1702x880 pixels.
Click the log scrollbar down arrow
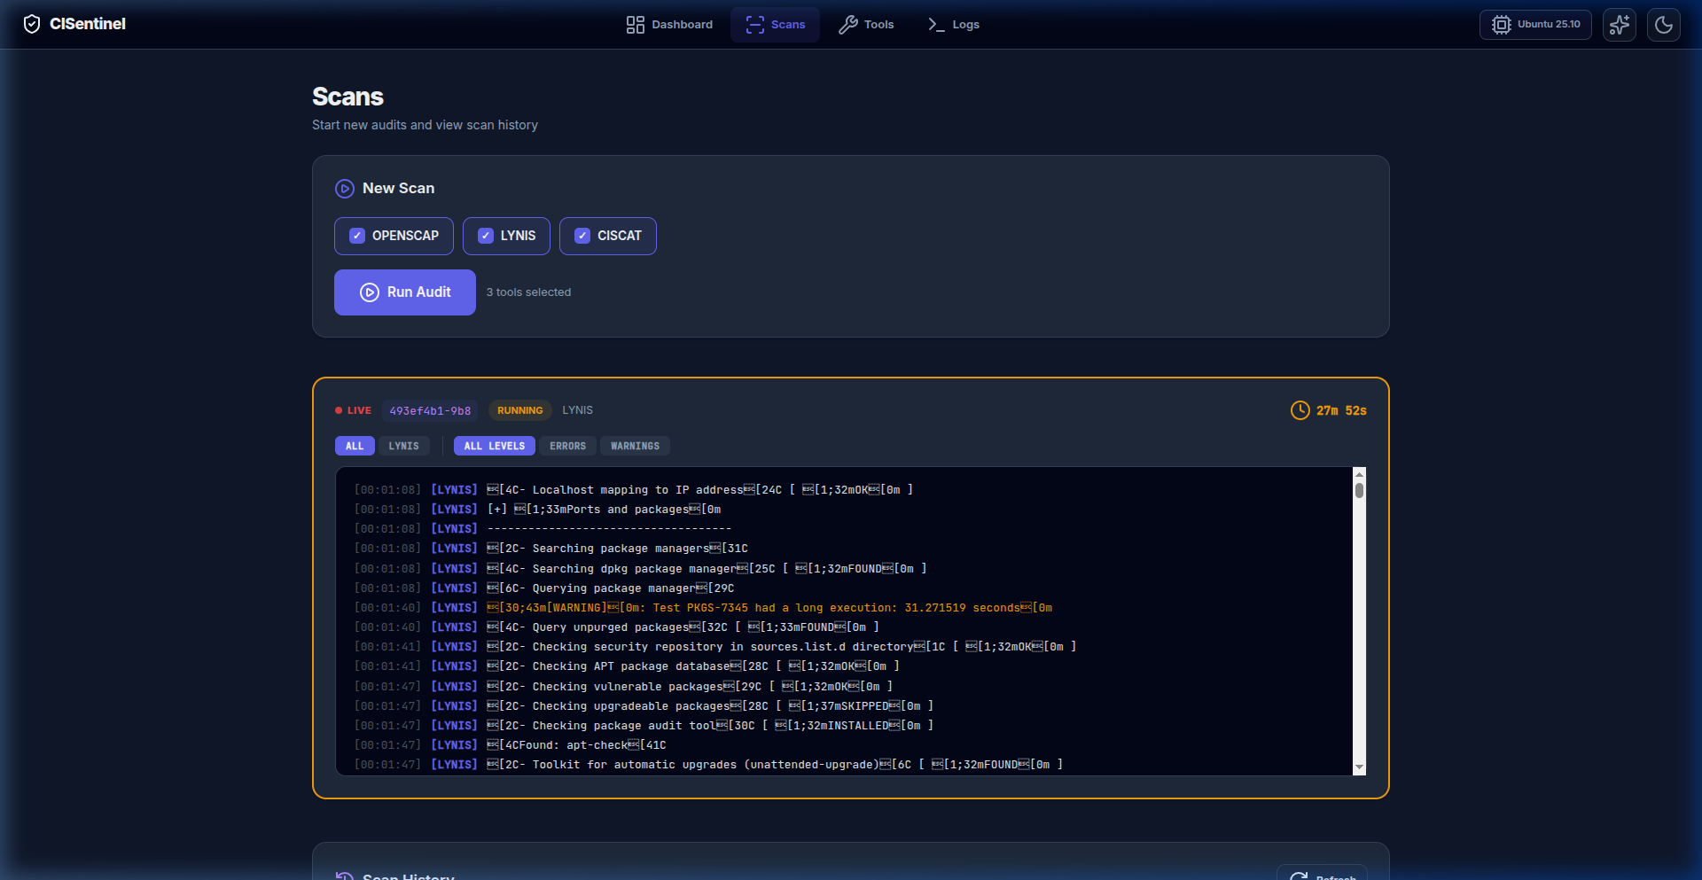[1359, 767]
